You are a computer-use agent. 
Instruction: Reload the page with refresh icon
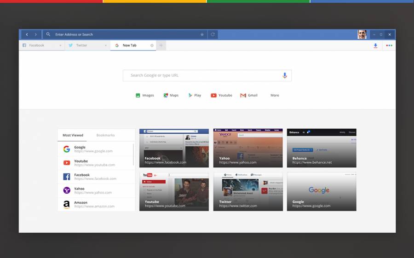click(213, 34)
